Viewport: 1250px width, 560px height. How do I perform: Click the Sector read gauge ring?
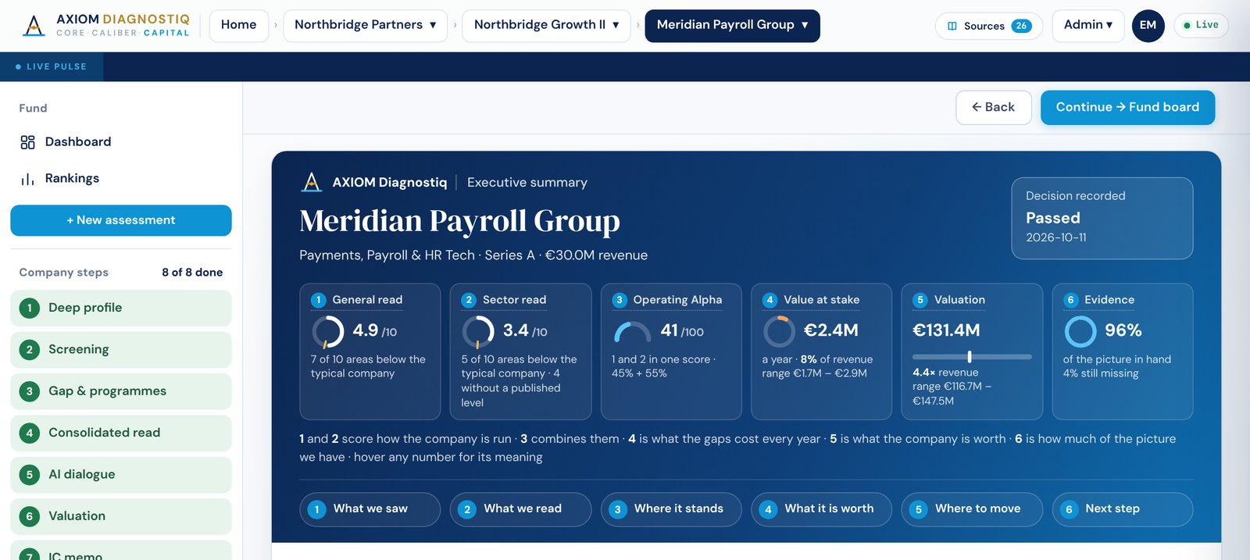pos(478,332)
